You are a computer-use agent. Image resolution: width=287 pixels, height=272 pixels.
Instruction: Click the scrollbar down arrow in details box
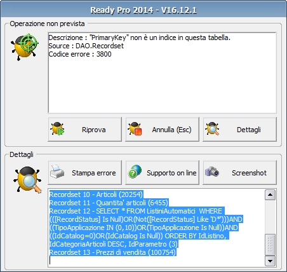[270, 261]
